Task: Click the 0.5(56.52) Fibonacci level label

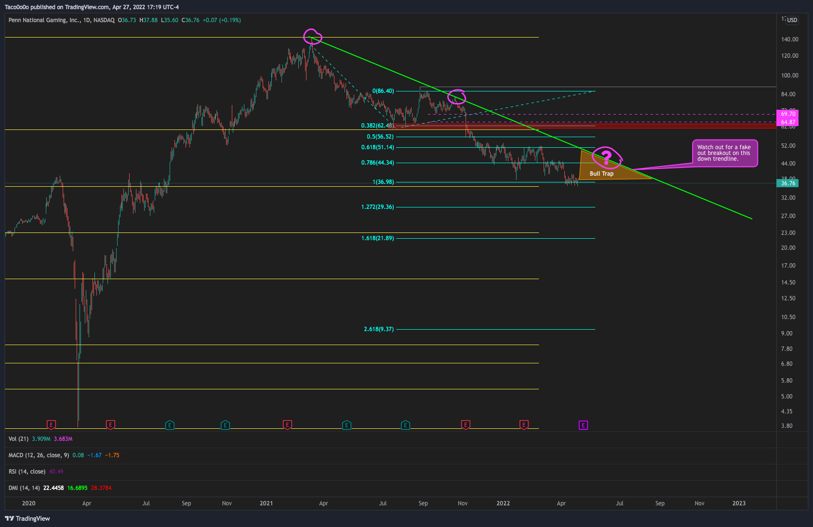Action: [x=380, y=137]
